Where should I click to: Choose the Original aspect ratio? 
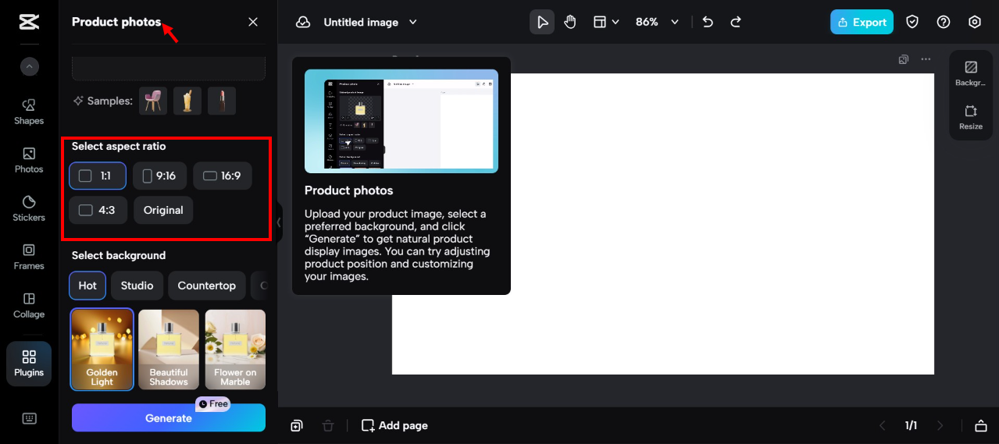pos(163,210)
